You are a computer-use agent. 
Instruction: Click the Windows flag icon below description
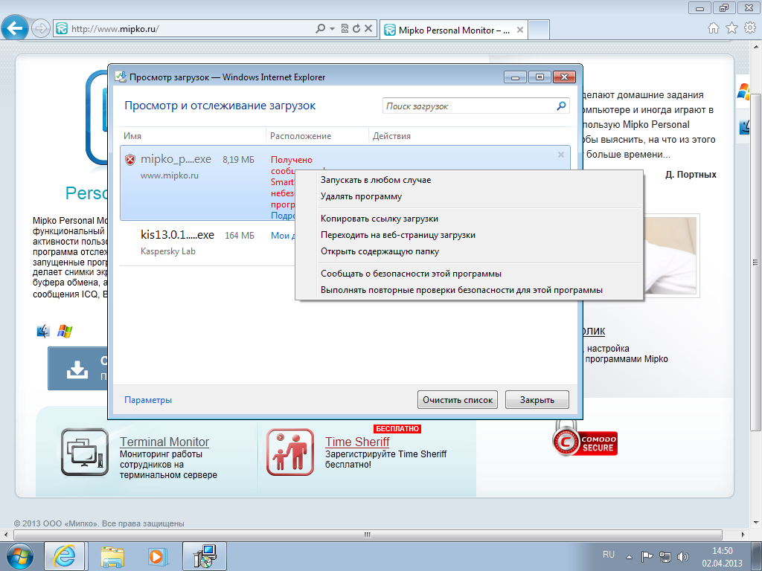click(x=65, y=331)
